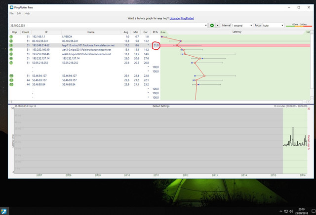The width and height of the screenshot is (316, 215).
Task: Open the taskbar clock showing 20:19
Action: pyautogui.click(x=302, y=211)
